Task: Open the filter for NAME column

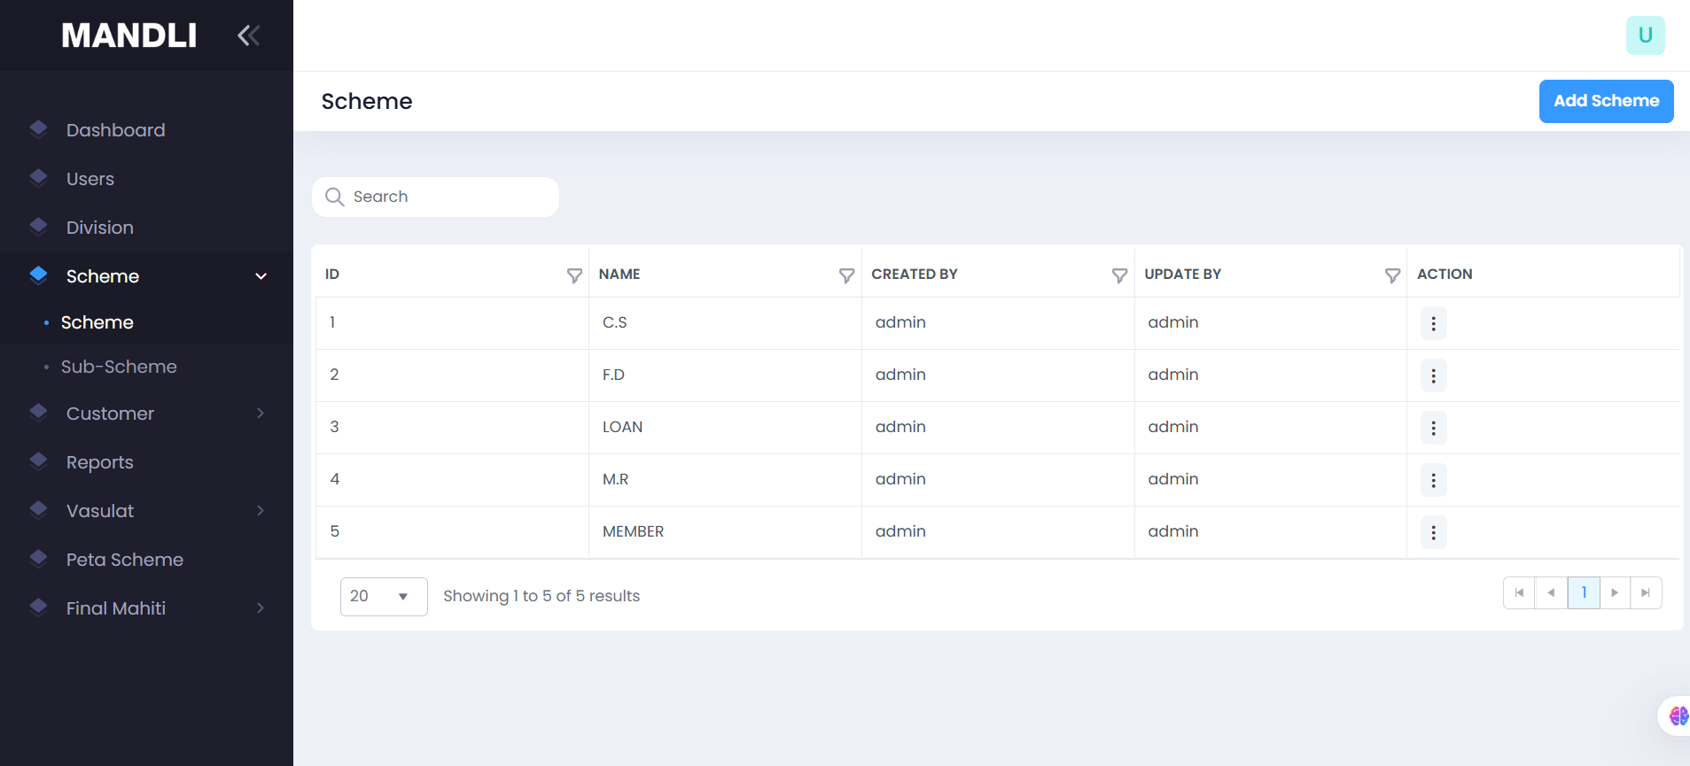Action: coord(846,275)
